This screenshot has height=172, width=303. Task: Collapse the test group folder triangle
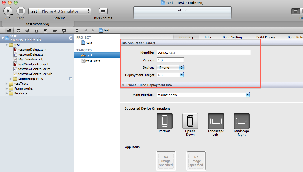[x=7, y=45]
